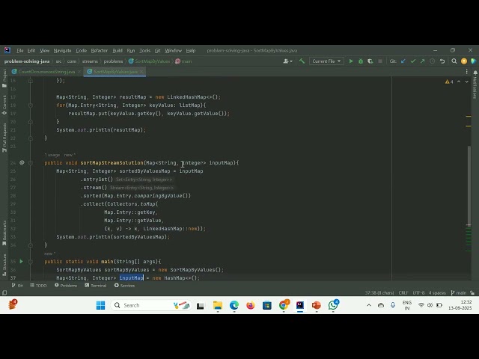Viewport: 479px width, 359px height.
Task: Show Git history clock icon
Action: tap(433, 61)
